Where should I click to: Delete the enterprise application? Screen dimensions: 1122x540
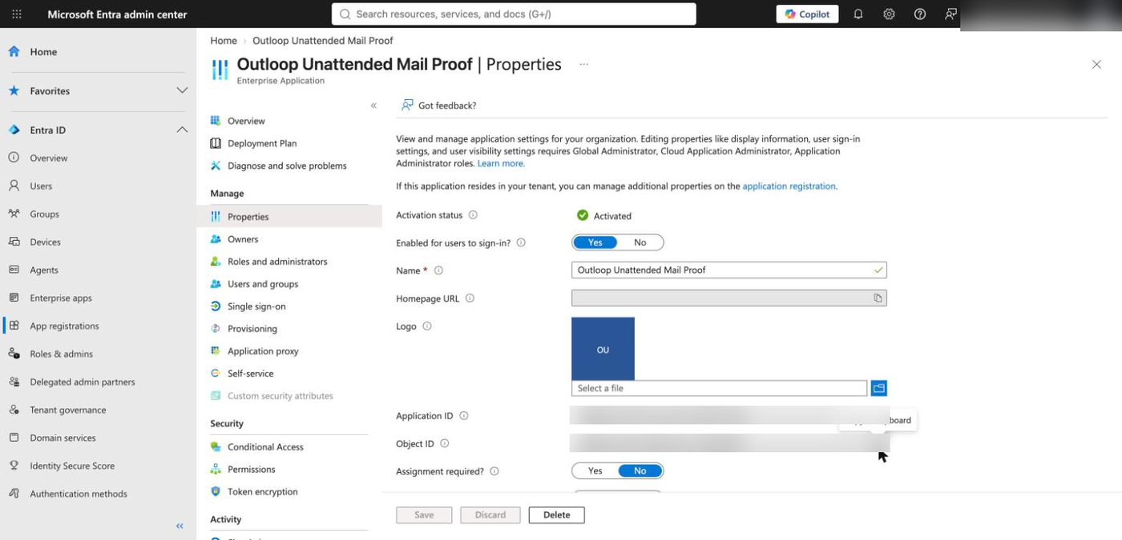point(556,515)
